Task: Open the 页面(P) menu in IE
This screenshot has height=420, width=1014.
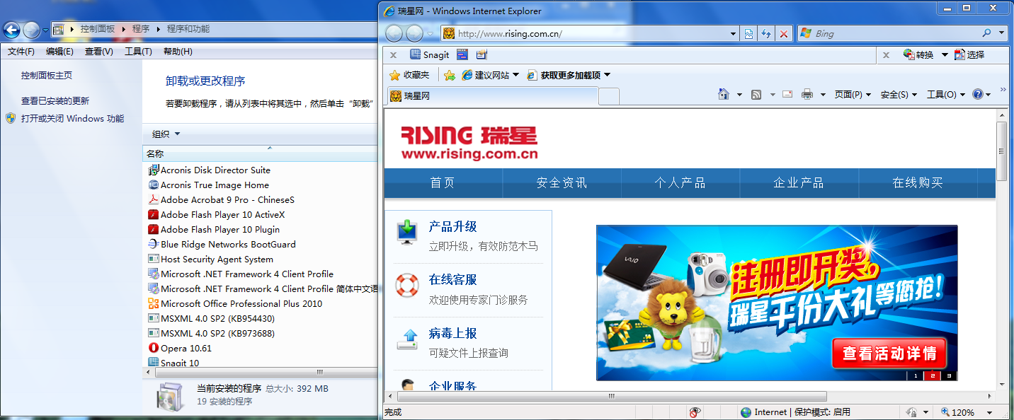Action: tap(853, 94)
